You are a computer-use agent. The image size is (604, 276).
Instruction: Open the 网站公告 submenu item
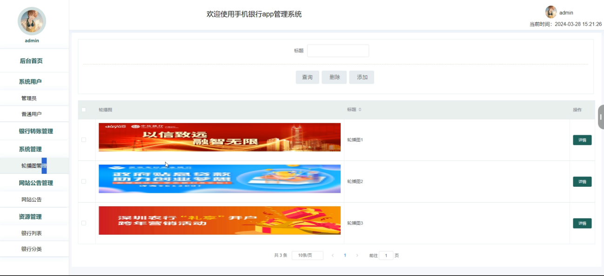(34, 200)
